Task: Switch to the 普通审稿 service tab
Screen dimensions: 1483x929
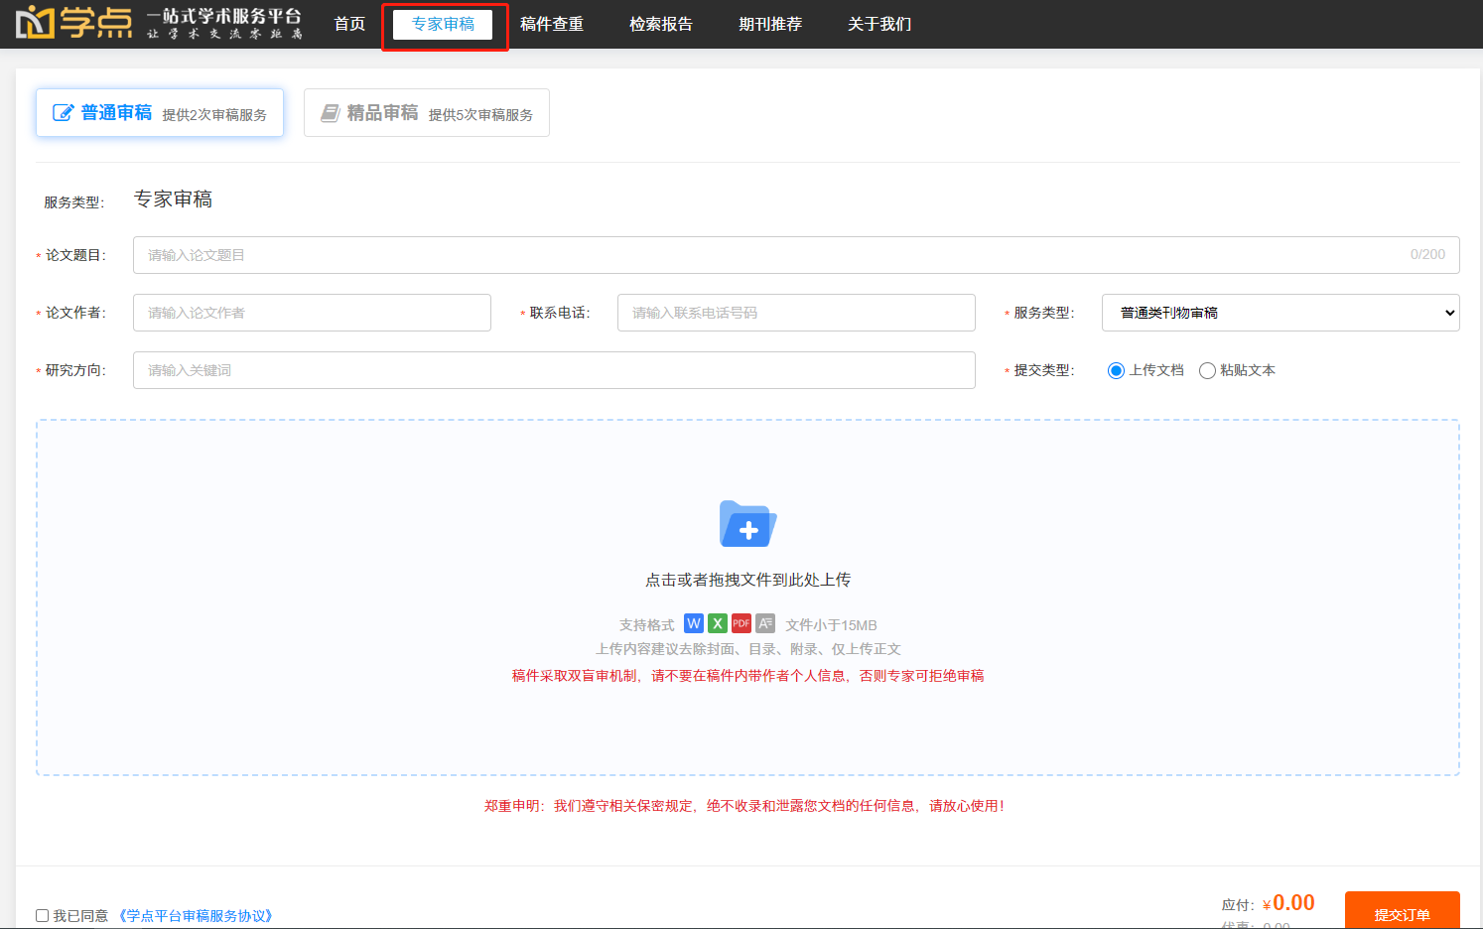Action: (x=160, y=113)
